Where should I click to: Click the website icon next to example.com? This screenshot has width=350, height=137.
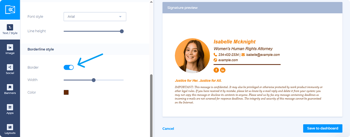[215, 60]
